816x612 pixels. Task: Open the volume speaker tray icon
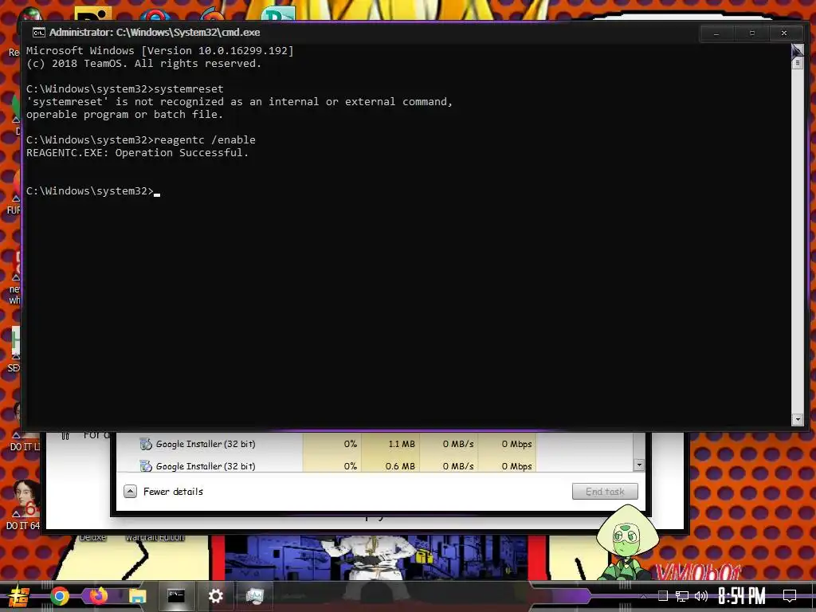(701, 596)
